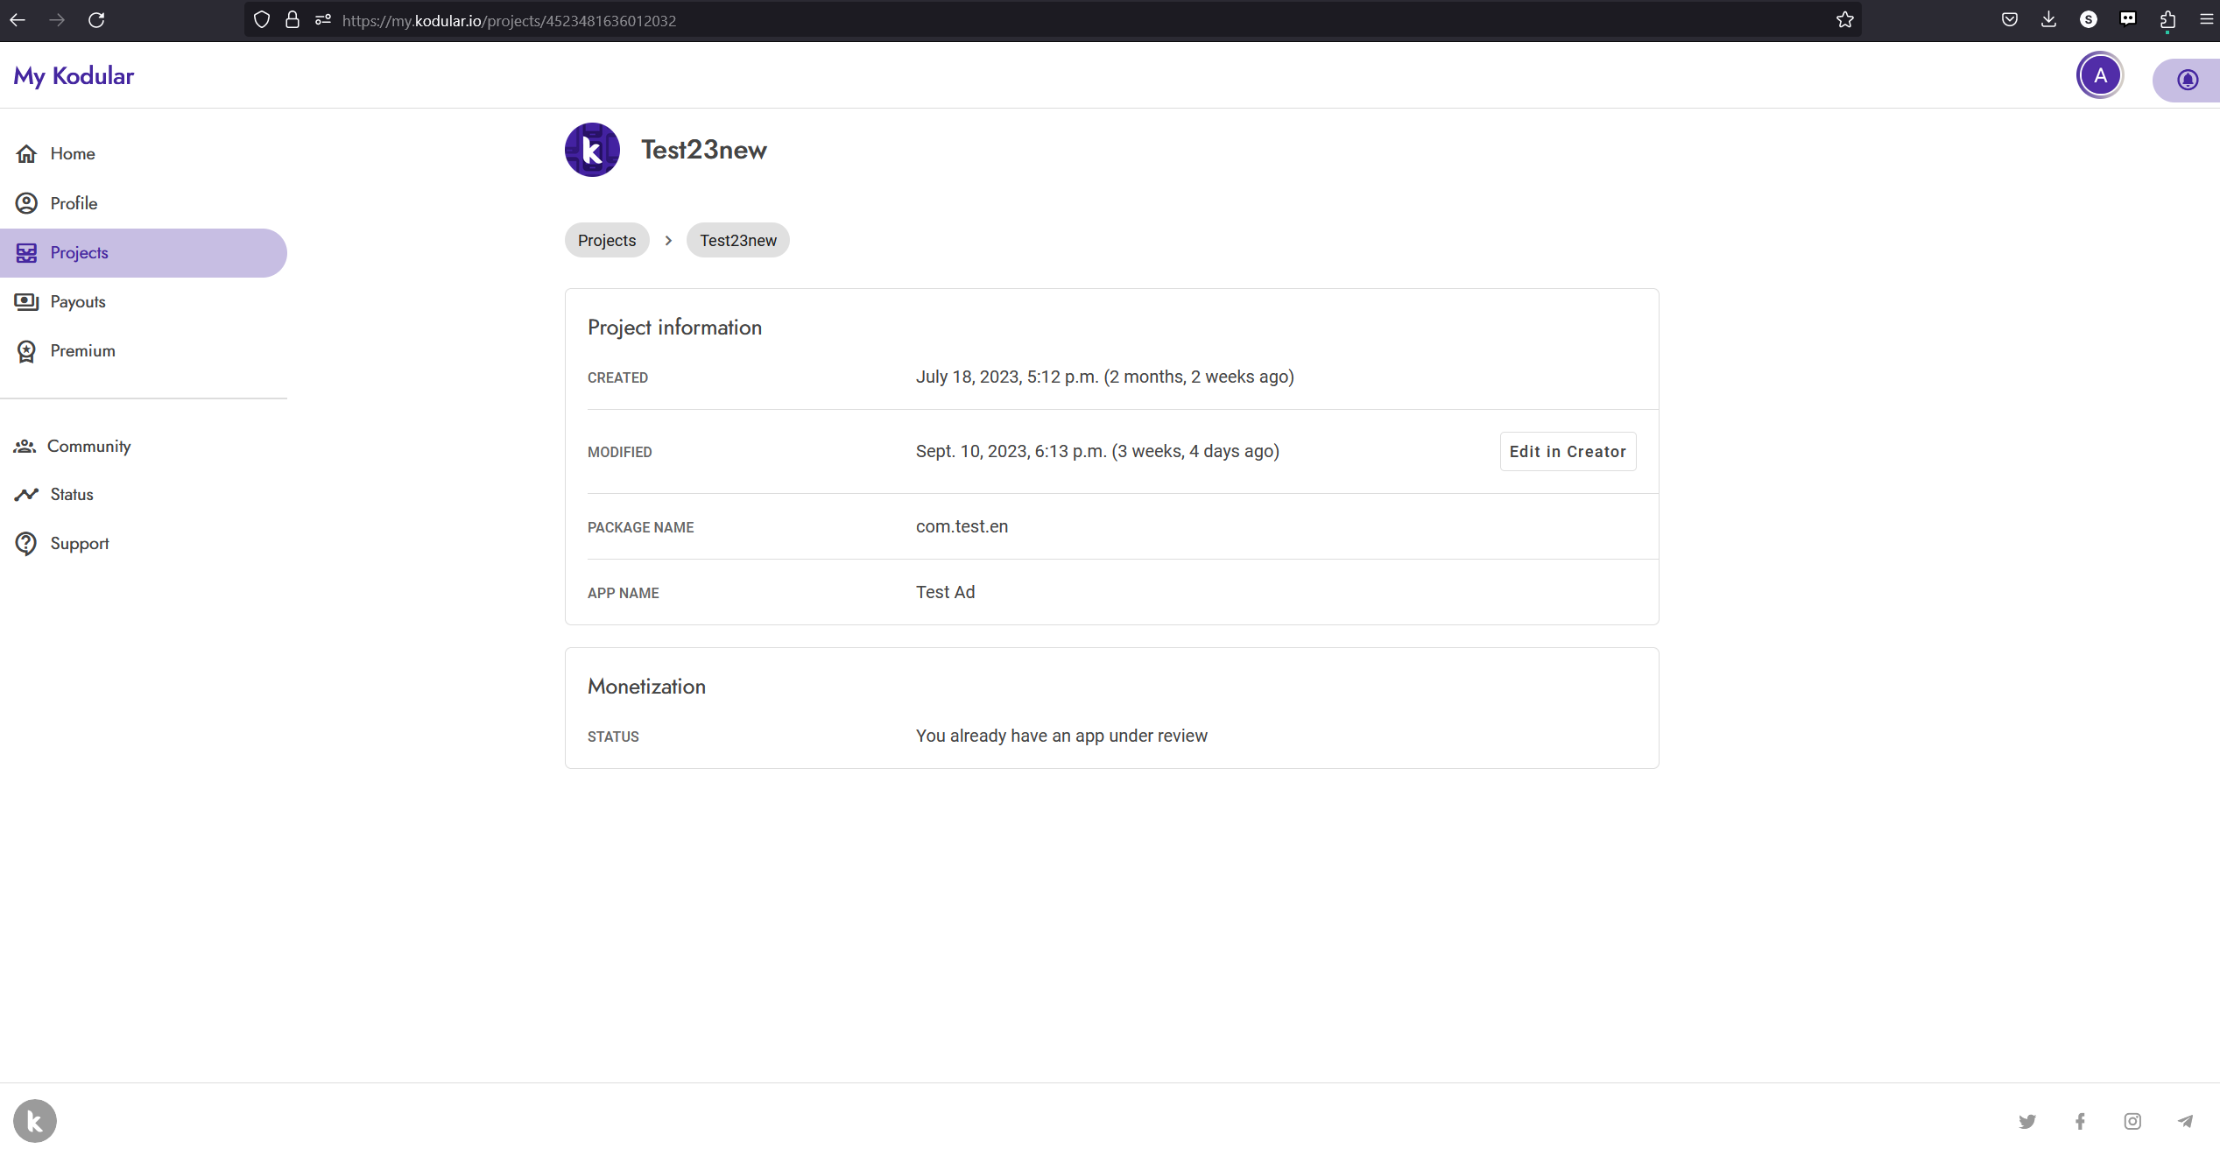Click the Test23new page title
2220x1156 pixels.
(x=704, y=150)
